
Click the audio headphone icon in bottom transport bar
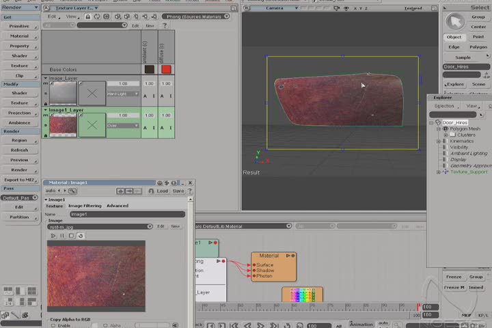point(300,325)
